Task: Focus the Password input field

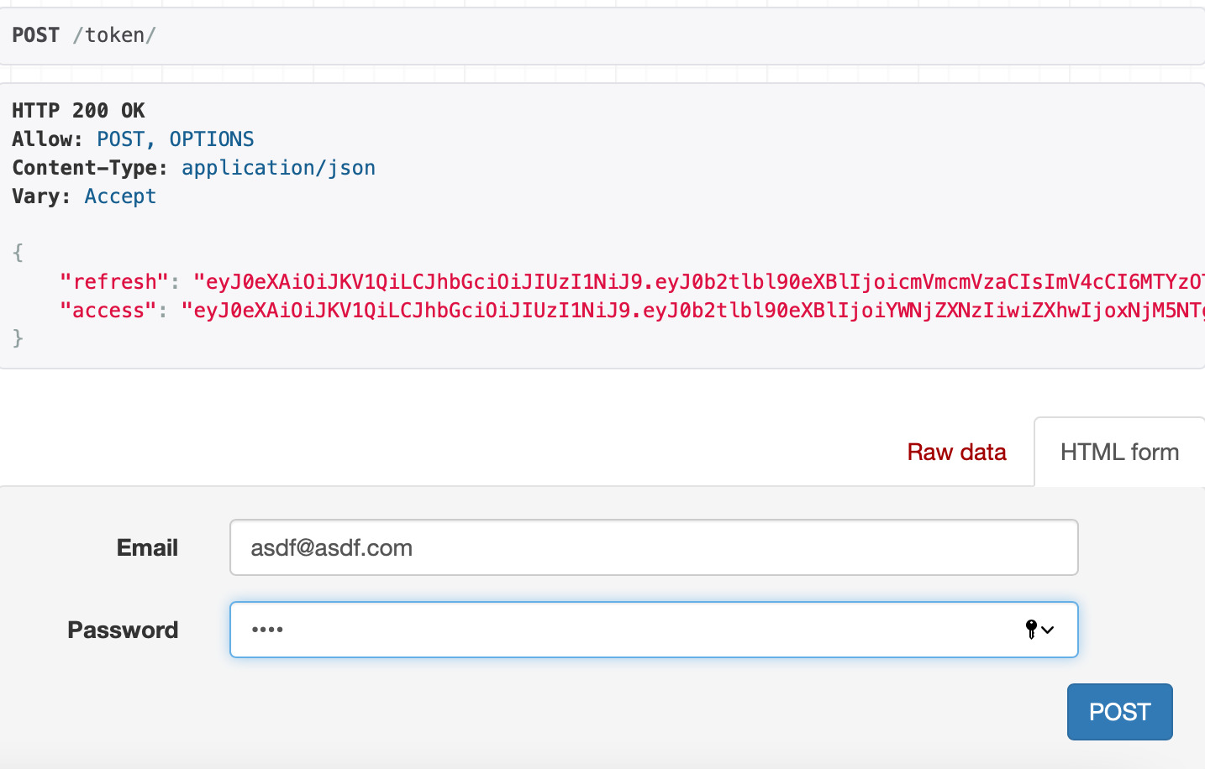Action: point(654,630)
